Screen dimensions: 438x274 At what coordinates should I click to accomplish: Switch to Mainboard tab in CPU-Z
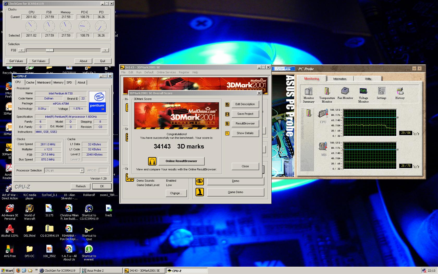(44, 82)
